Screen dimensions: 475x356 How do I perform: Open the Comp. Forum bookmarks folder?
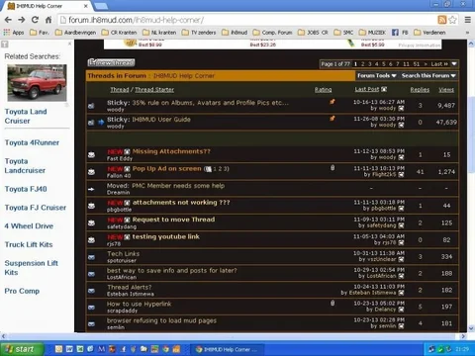pyautogui.click(x=272, y=33)
